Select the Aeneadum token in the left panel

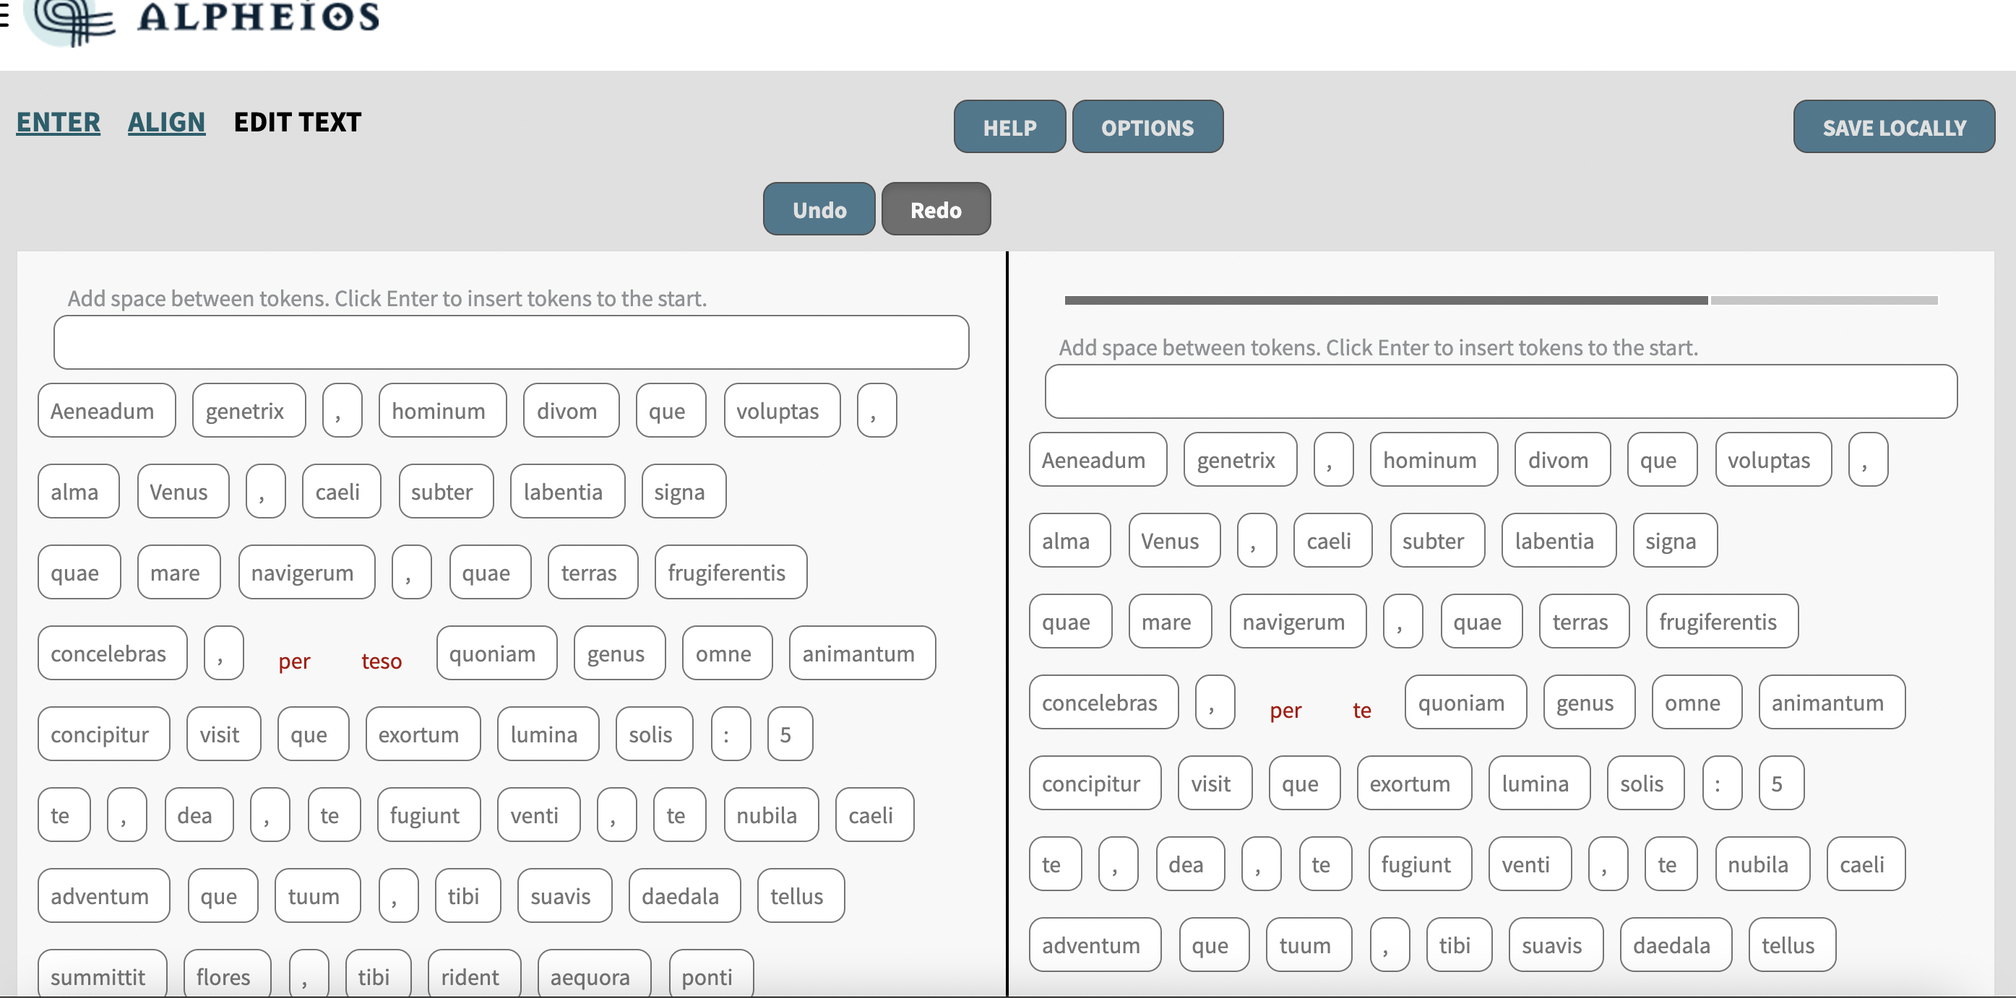[x=105, y=410]
